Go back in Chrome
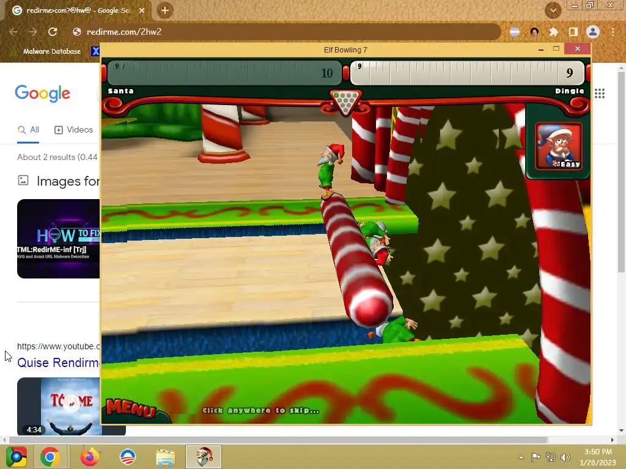Screen dimensions: 626x469 point(13,32)
